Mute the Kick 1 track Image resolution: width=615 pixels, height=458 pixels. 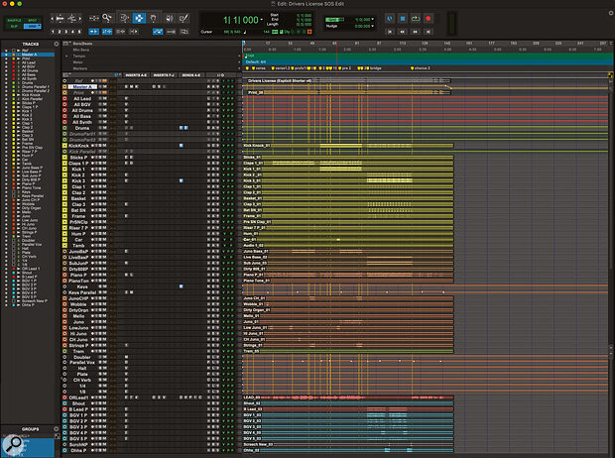105,169
